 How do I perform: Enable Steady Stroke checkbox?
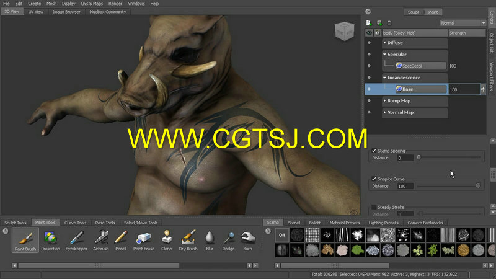tap(374, 207)
